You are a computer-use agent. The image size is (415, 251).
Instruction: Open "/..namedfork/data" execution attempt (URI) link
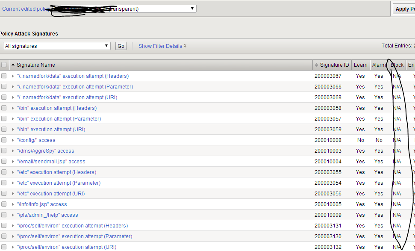(67, 97)
